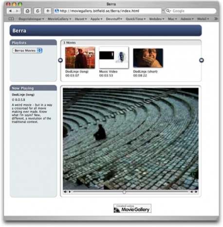Open the Berras Movies playlist dropdown

(x=27, y=51)
